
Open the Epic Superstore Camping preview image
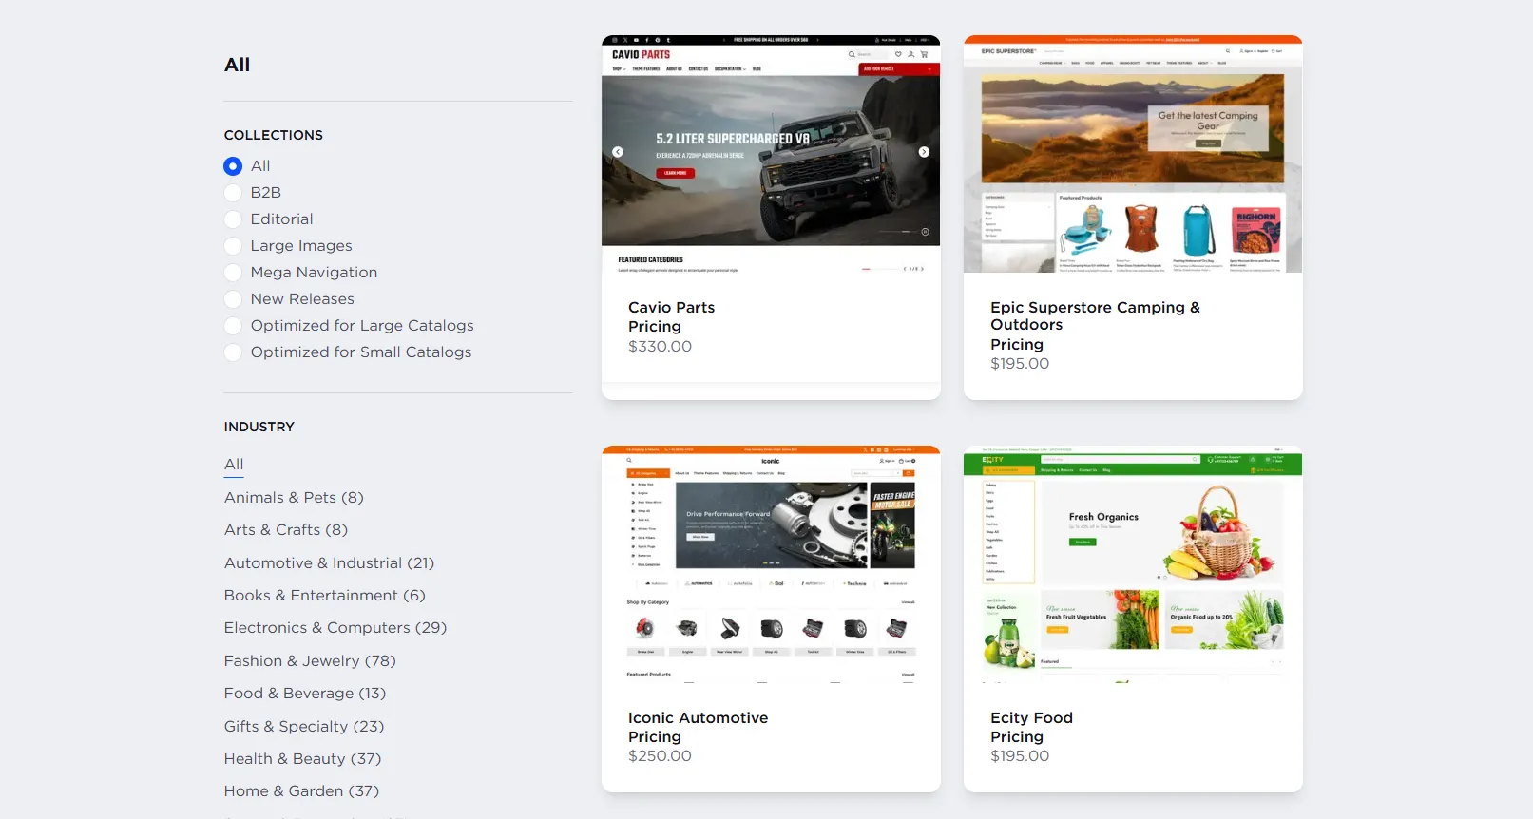[1133, 155]
